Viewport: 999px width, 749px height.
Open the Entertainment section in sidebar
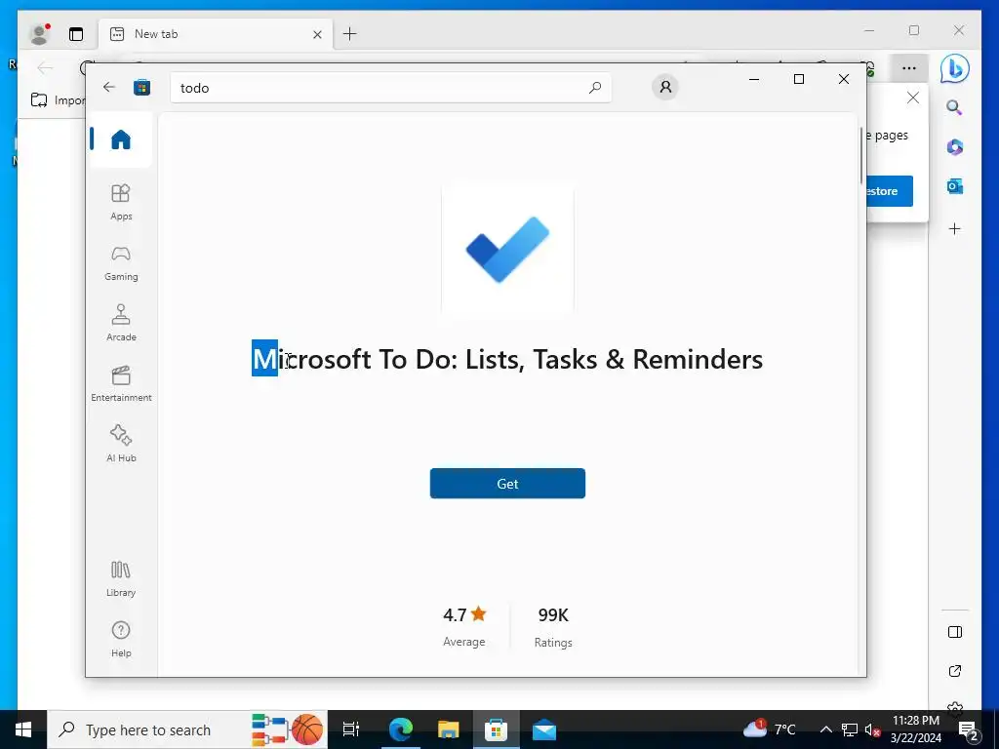[x=120, y=383]
